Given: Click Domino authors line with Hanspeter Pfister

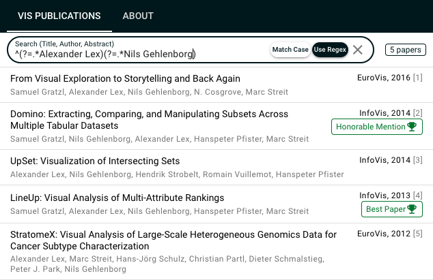Looking at the screenshot, I should pyautogui.click(x=159, y=139).
